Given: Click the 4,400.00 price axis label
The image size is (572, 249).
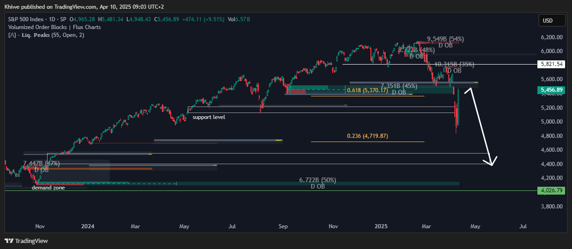Looking at the screenshot, I should click(551, 164).
